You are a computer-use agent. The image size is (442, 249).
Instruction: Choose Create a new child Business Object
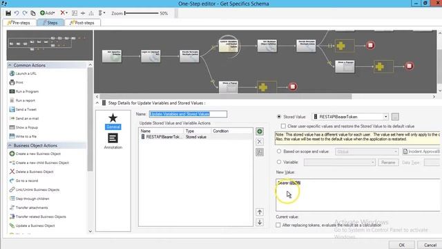(39, 163)
